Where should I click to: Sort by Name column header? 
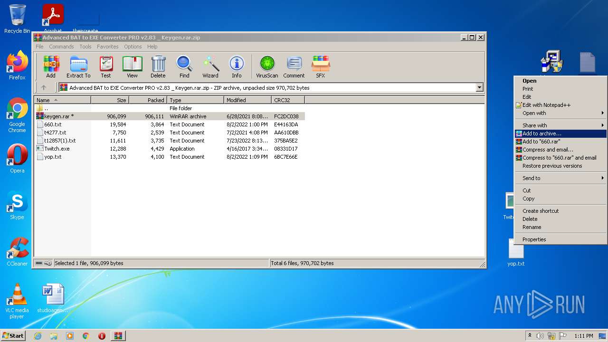coord(63,100)
